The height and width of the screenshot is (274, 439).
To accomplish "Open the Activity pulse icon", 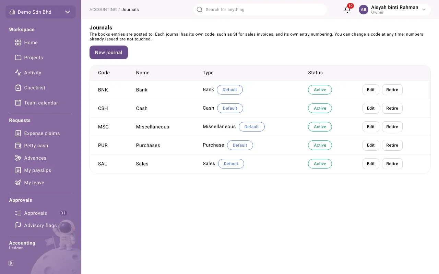I will coord(18,73).
